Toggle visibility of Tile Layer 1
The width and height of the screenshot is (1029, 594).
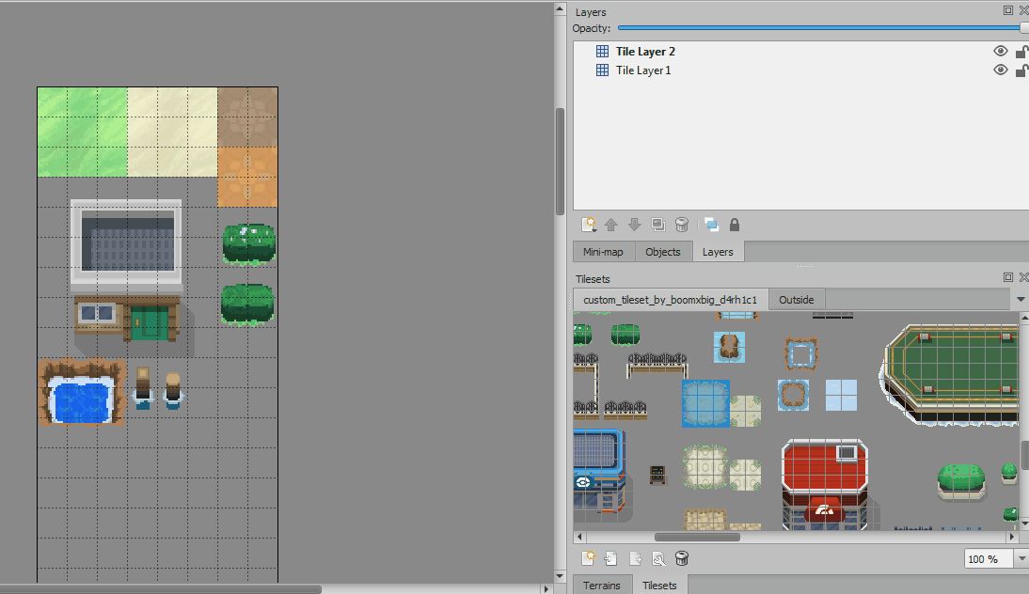[x=1000, y=70]
